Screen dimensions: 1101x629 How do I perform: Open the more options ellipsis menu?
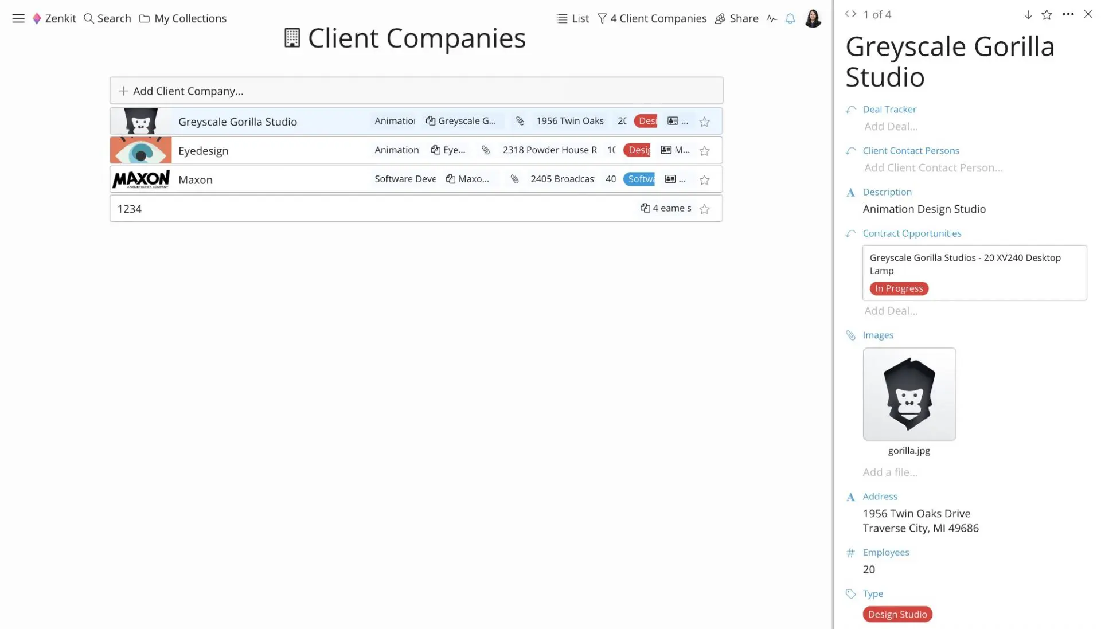tap(1068, 14)
